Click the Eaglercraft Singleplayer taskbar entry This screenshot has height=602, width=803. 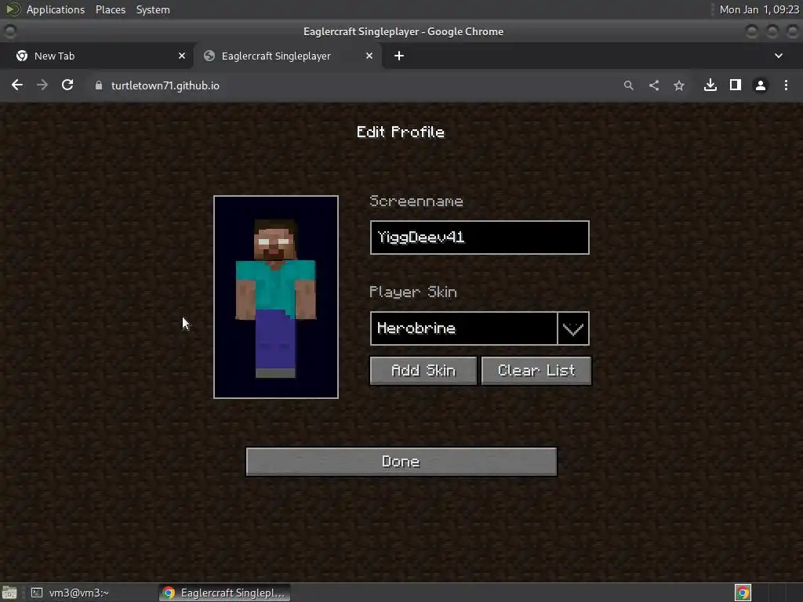pyautogui.click(x=224, y=593)
